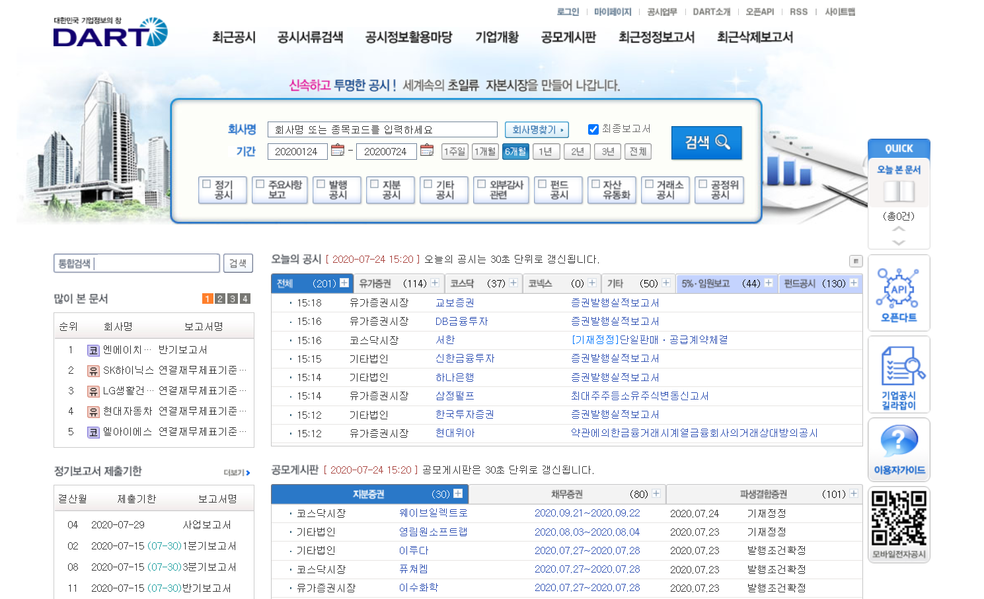Expand the 코스닥 (37) plus icon
Screen dimensions: 984x599
click(x=513, y=283)
